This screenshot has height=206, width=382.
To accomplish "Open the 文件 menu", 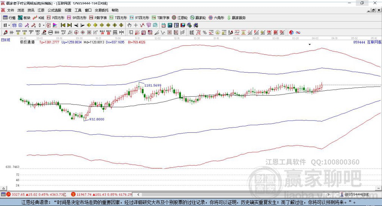I will [x=10, y=10].
